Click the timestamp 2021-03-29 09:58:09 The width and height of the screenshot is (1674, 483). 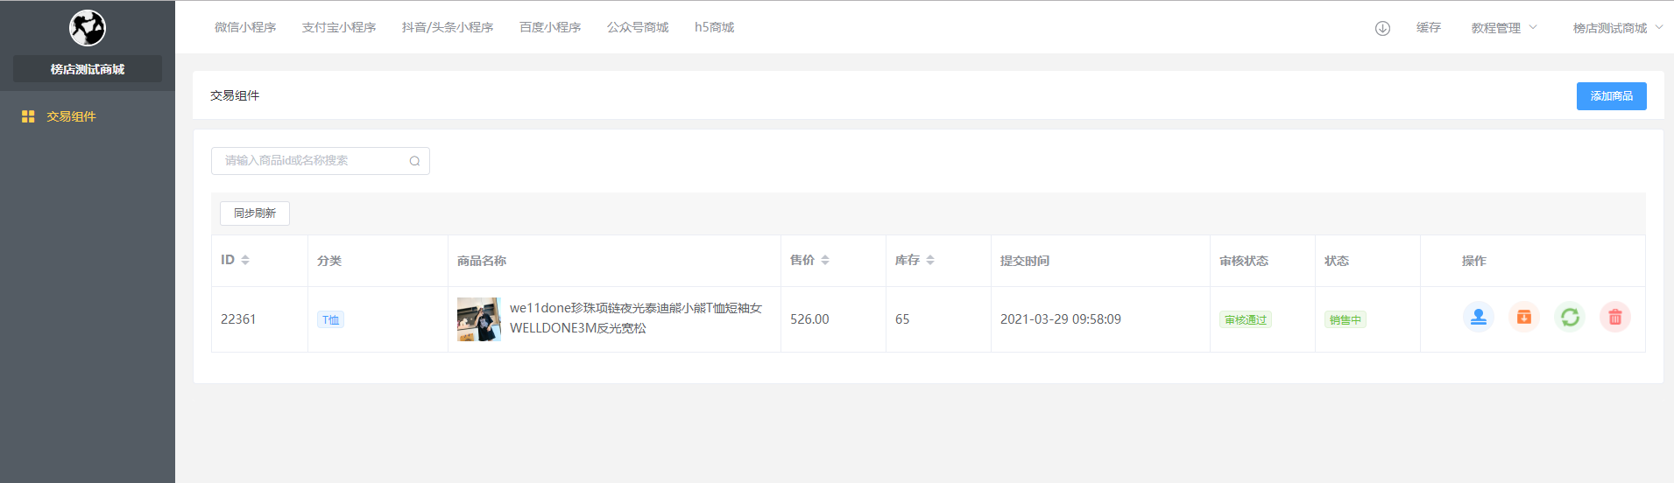coord(1061,319)
